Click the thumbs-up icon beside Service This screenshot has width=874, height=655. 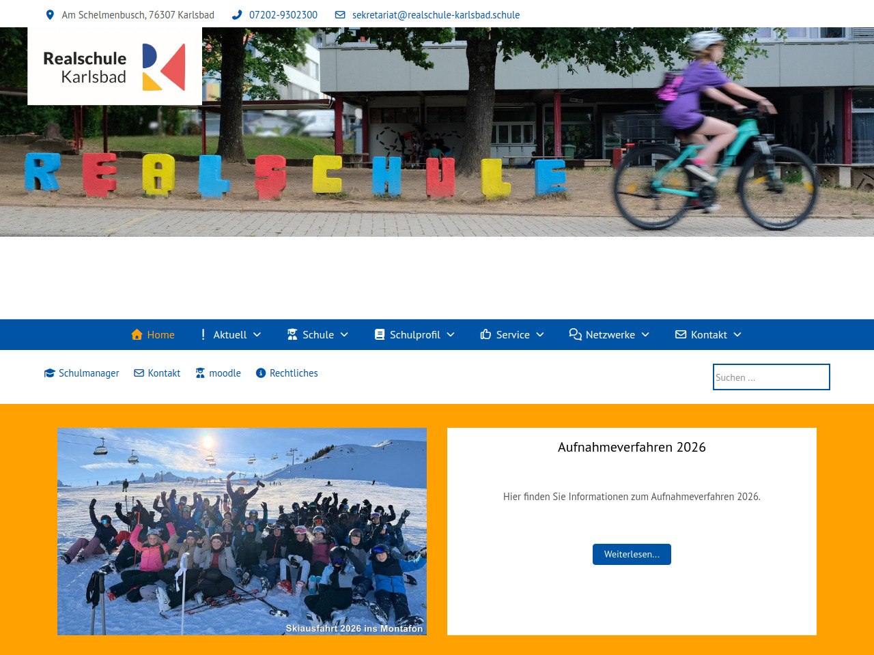(485, 334)
